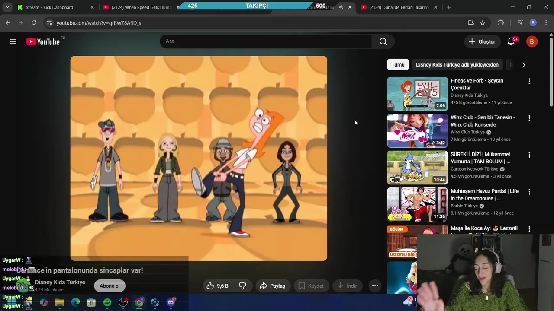Open options for Muhteşem Havuz Partisi video
Screen dimensions: 554x311
click(529, 192)
